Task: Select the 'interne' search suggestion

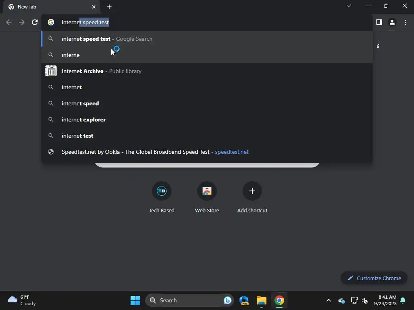Action: [x=207, y=55]
